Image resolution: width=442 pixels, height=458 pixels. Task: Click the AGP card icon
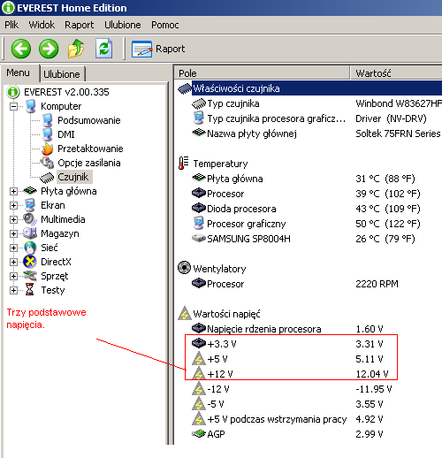(x=199, y=433)
